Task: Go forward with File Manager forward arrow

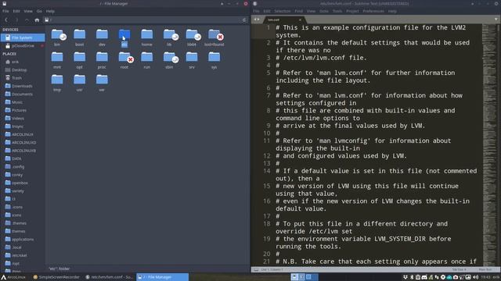Action: (16, 20)
